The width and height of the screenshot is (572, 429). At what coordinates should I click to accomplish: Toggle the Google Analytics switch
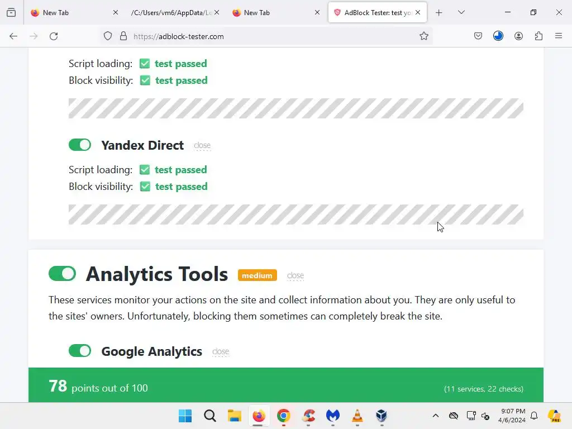[x=80, y=351]
